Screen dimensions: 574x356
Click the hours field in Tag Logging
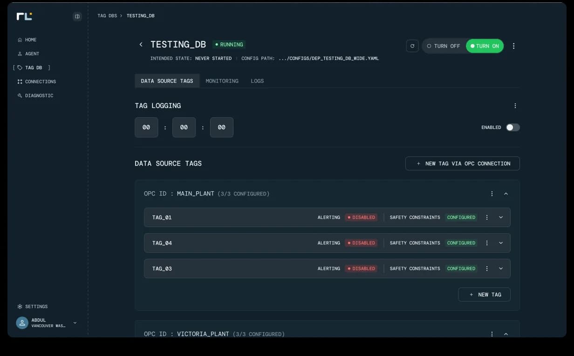pyautogui.click(x=146, y=128)
